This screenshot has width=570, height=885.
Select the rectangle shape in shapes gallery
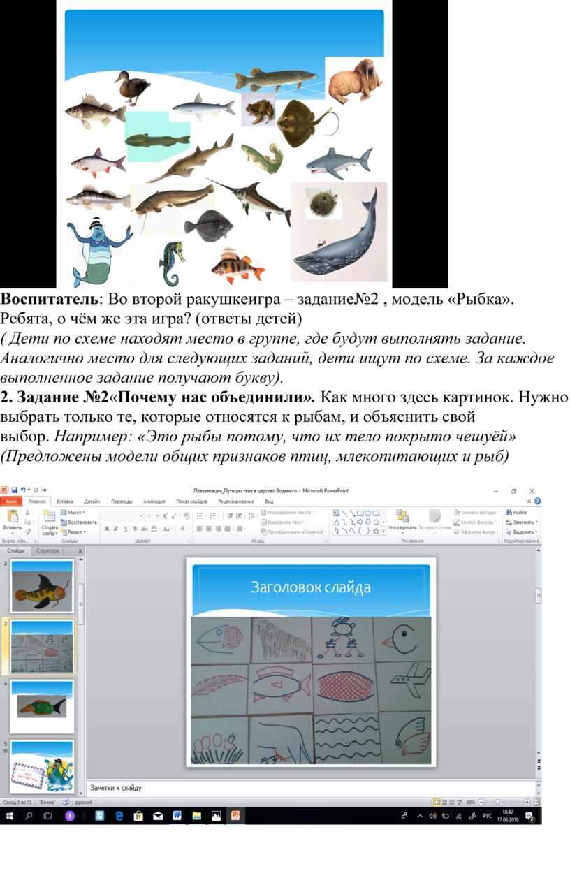coord(360,513)
